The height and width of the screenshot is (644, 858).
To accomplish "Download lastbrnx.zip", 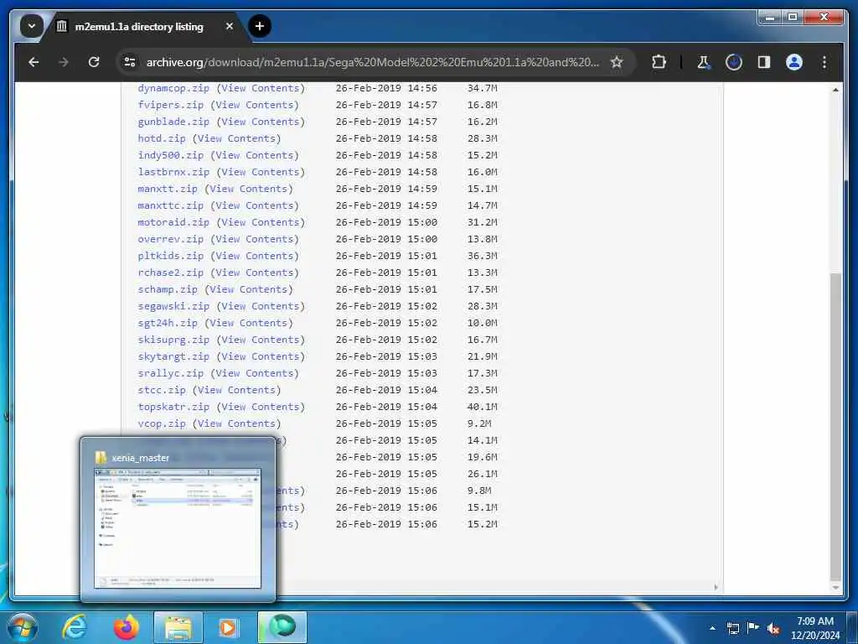I will pyautogui.click(x=173, y=172).
